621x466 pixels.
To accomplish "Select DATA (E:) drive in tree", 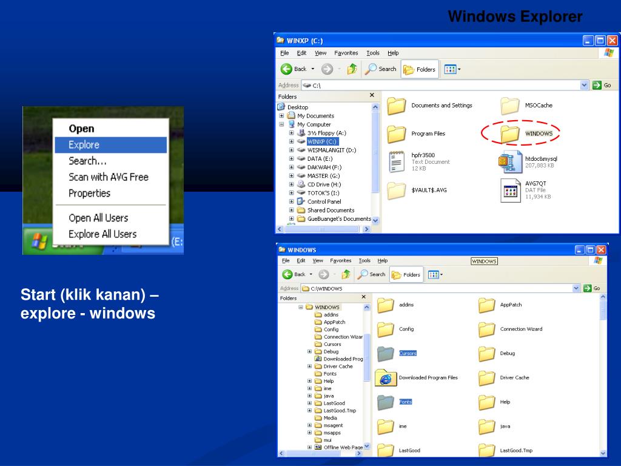I will coord(320,159).
